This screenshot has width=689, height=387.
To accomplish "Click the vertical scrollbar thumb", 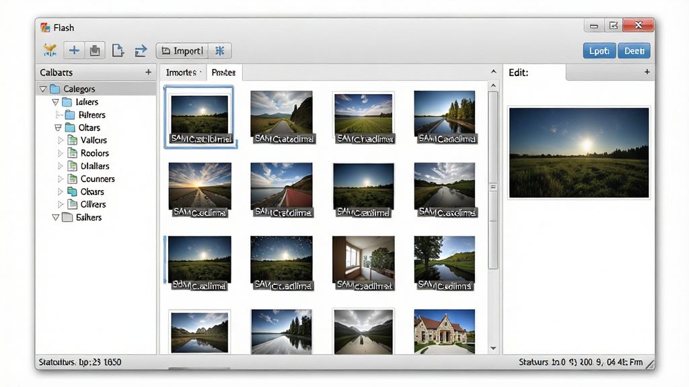I will (x=493, y=180).
